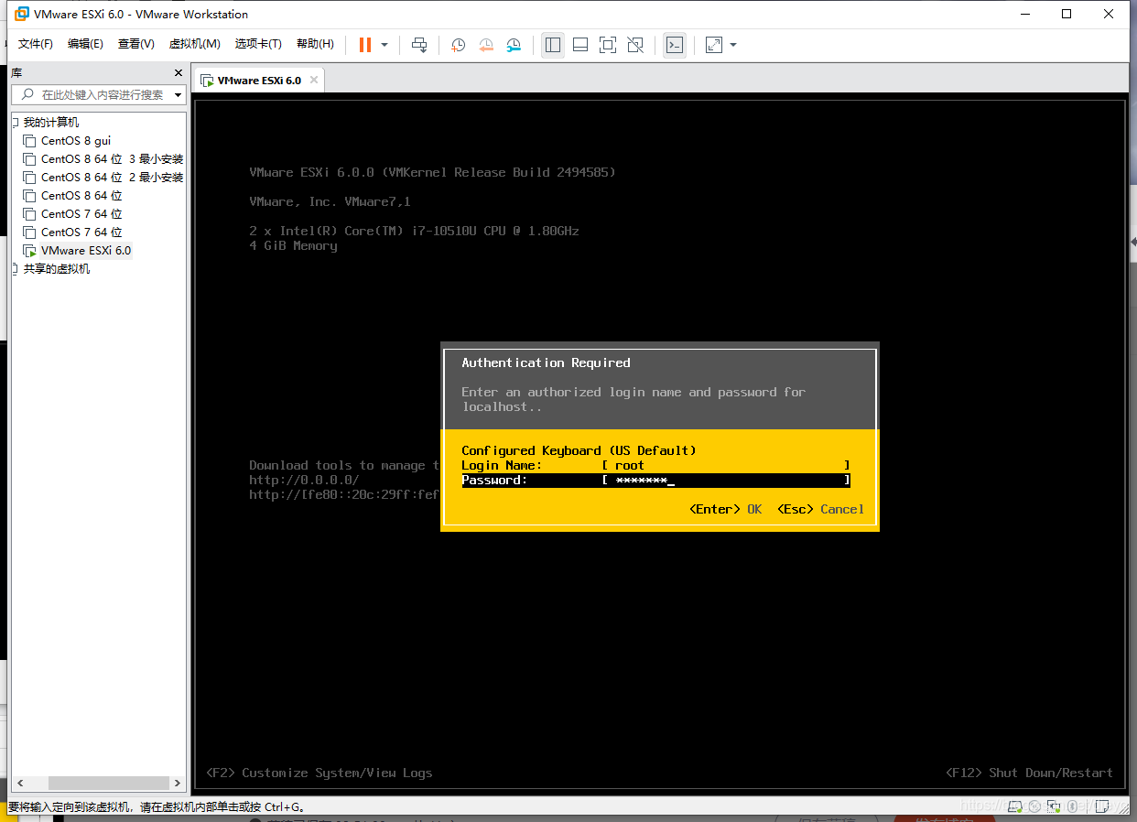Minimize the VMware Workstation window
Screen dimensions: 1137x822
point(1024,14)
